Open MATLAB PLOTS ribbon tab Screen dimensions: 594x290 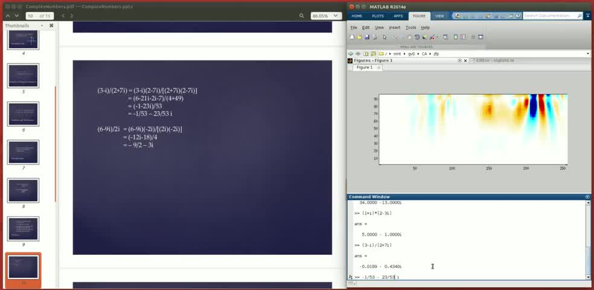378,16
